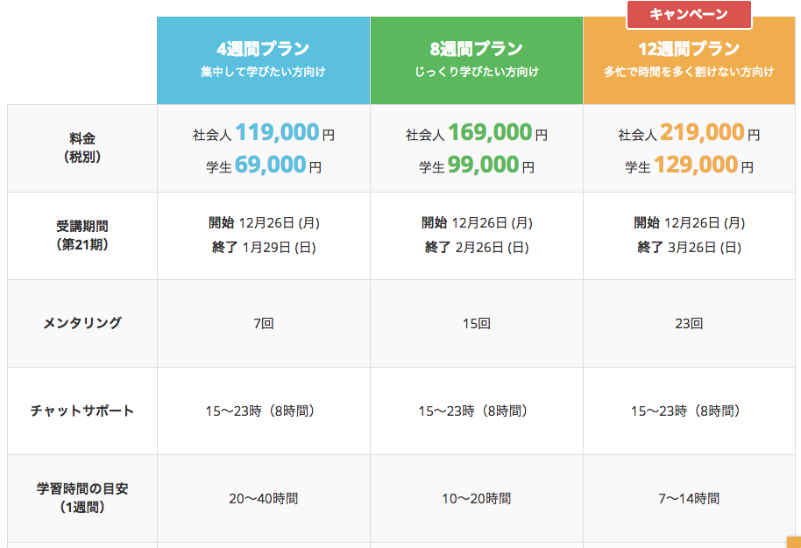
Task: Click the 7回 mentoring count cell
Action: pos(263,324)
